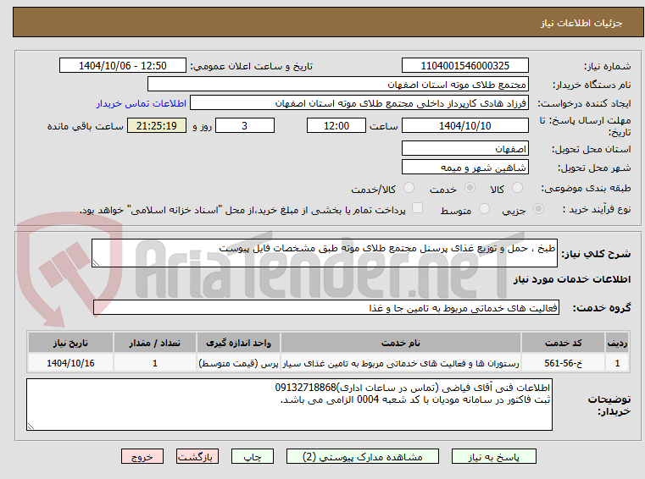Click the تاریخ نیاز column header
Screen dimensions: 645x479
[70, 343]
